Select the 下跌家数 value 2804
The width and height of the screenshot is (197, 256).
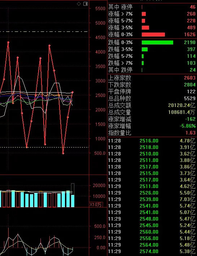190,85
